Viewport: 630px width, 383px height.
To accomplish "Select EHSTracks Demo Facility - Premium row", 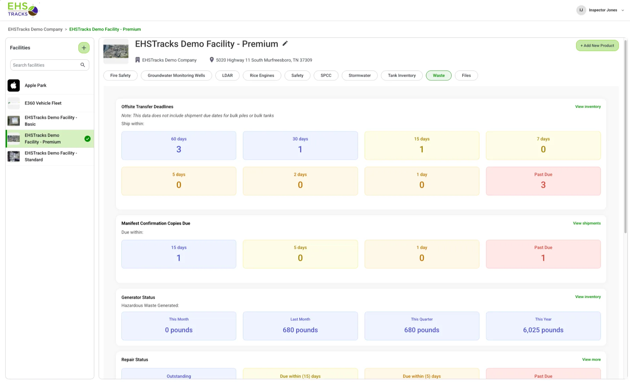I will point(50,139).
